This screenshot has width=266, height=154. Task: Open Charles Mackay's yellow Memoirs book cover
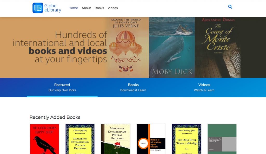click(80, 139)
